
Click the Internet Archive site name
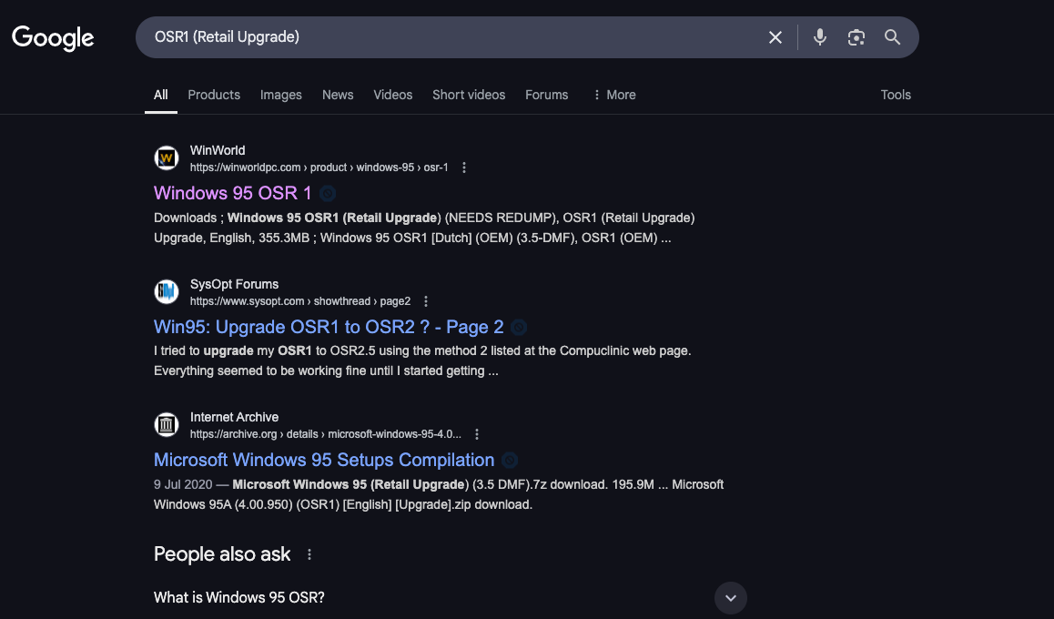point(234,418)
